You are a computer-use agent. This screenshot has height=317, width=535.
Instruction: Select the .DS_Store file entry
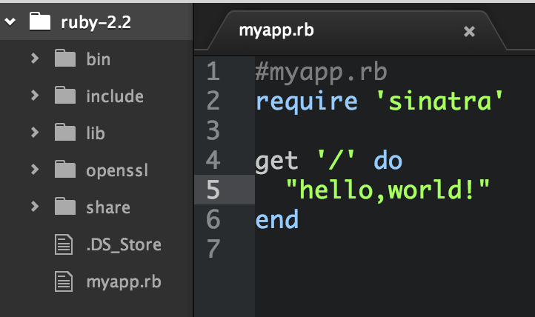(x=124, y=244)
